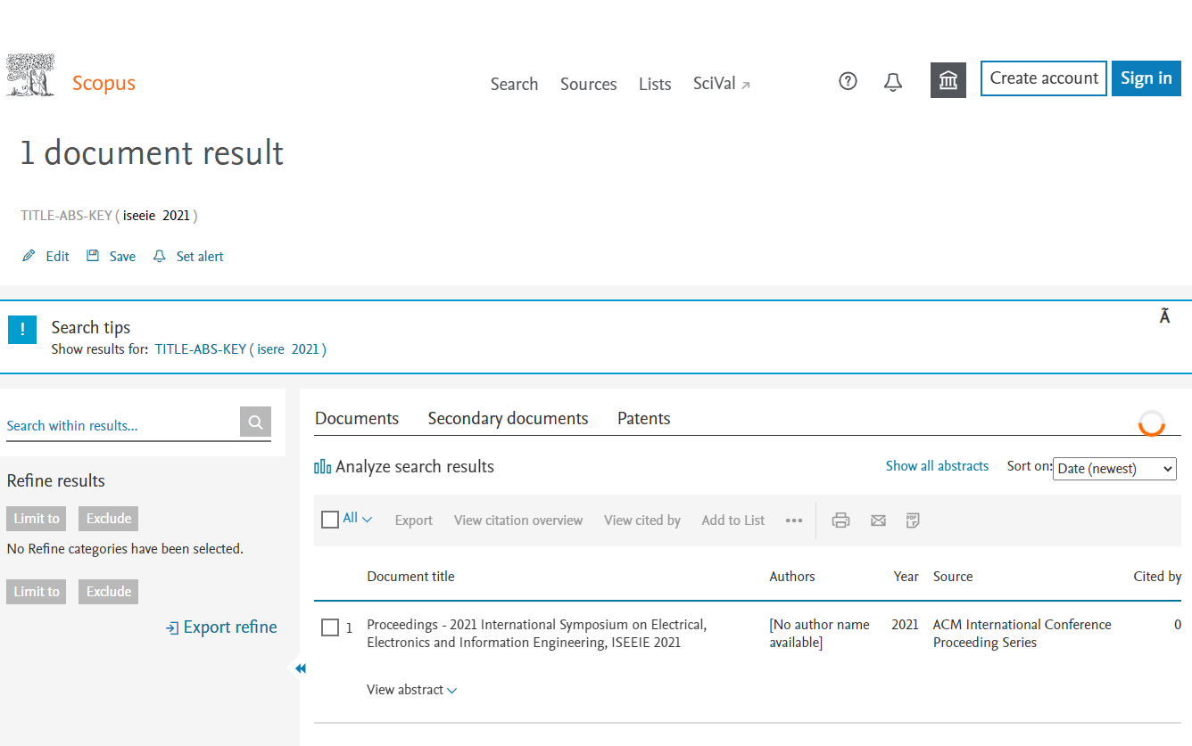Open the suggested isere 2021 search link
This screenshot has width=1192, height=746.
240,349
